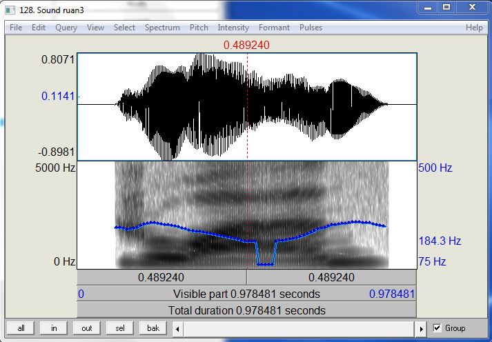The height and width of the screenshot is (342, 492).
Task: Click the -0.8981 minimum amplitude label
Action: pos(57,152)
